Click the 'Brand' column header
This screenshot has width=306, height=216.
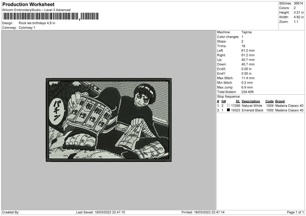(x=280, y=101)
